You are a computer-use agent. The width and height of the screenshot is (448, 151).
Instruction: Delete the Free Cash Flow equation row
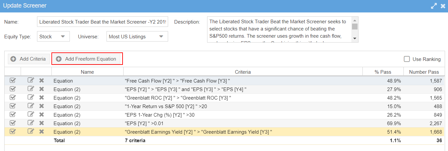point(42,81)
